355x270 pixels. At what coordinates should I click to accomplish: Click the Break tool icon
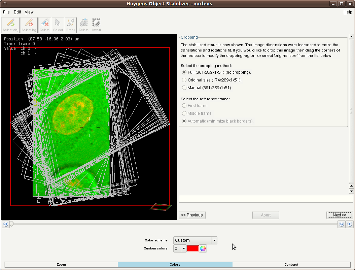coord(71,25)
